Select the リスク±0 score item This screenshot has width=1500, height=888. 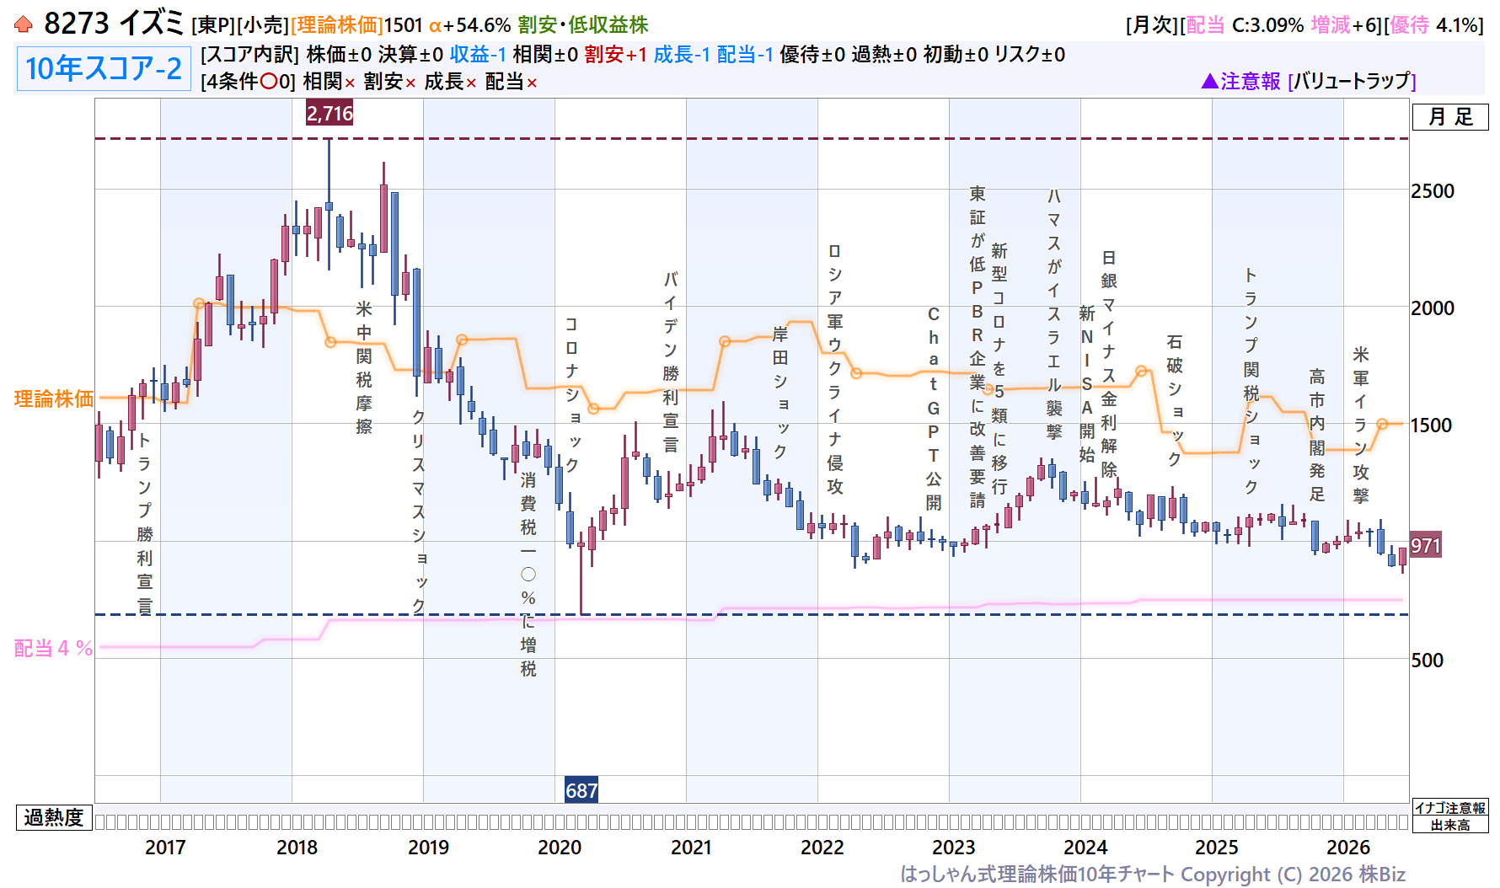click(1030, 55)
